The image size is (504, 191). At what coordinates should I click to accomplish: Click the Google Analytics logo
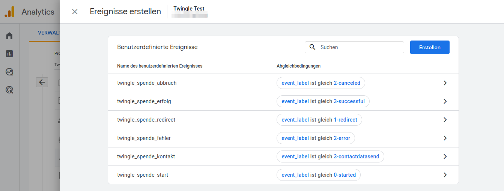9,12
